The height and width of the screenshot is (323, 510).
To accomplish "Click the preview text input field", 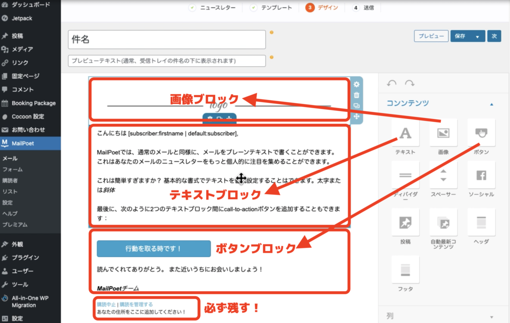I will [x=167, y=61].
